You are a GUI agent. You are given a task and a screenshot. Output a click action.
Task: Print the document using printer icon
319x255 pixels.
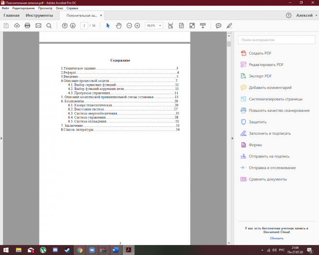27,26
